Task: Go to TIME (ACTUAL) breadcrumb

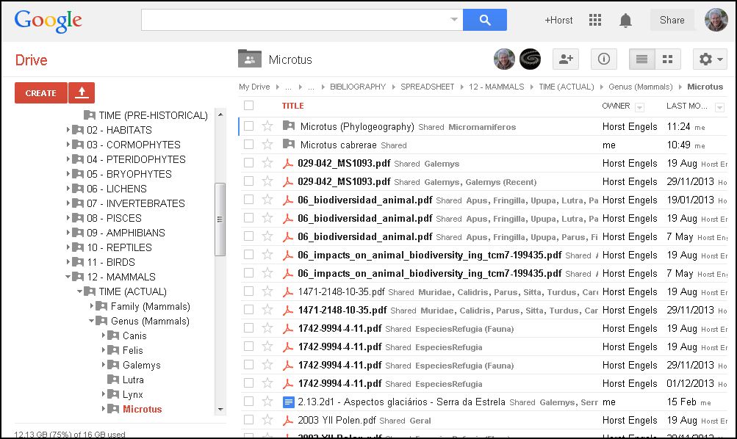Action: [567, 87]
